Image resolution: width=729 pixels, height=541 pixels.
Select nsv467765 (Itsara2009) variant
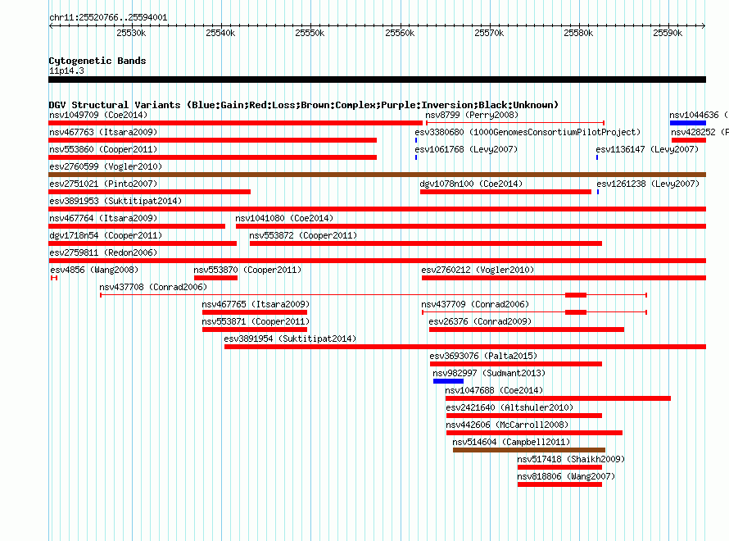[x=254, y=312]
